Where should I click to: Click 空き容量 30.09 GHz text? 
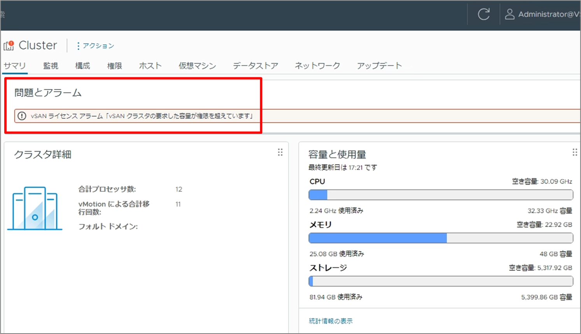(542, 182)
